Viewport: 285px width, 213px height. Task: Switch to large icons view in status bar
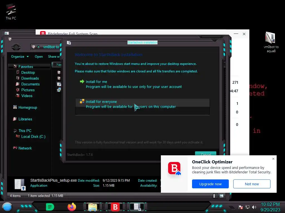(222, 196)
